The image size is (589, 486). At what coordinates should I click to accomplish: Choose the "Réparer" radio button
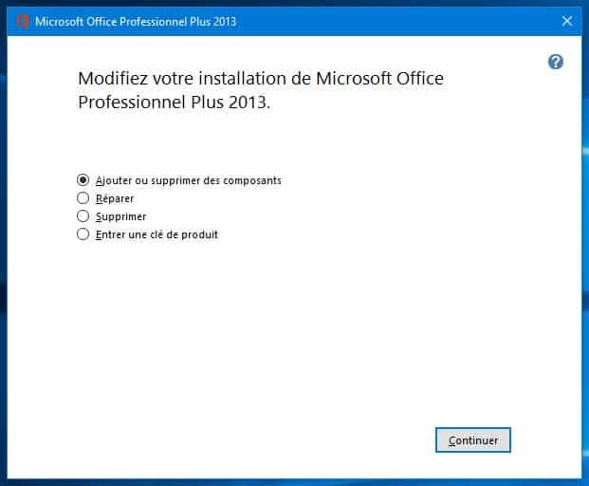click(x=83, y=198)
